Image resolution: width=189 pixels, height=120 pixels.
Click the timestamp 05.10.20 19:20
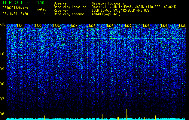tap(15, 14)
